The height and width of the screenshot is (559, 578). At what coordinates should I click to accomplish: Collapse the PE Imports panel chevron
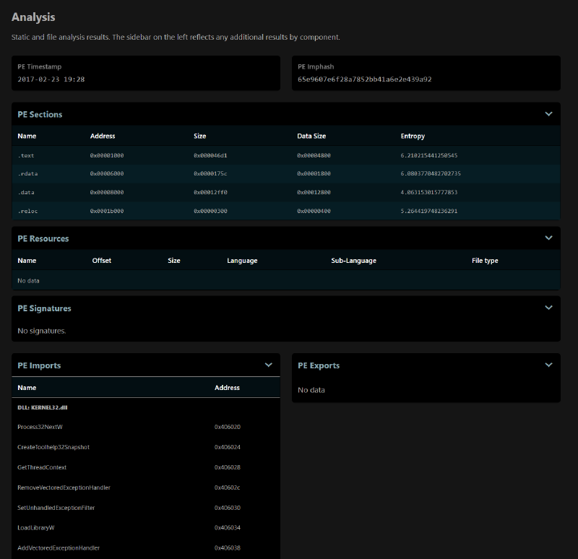tap(269, 365)
